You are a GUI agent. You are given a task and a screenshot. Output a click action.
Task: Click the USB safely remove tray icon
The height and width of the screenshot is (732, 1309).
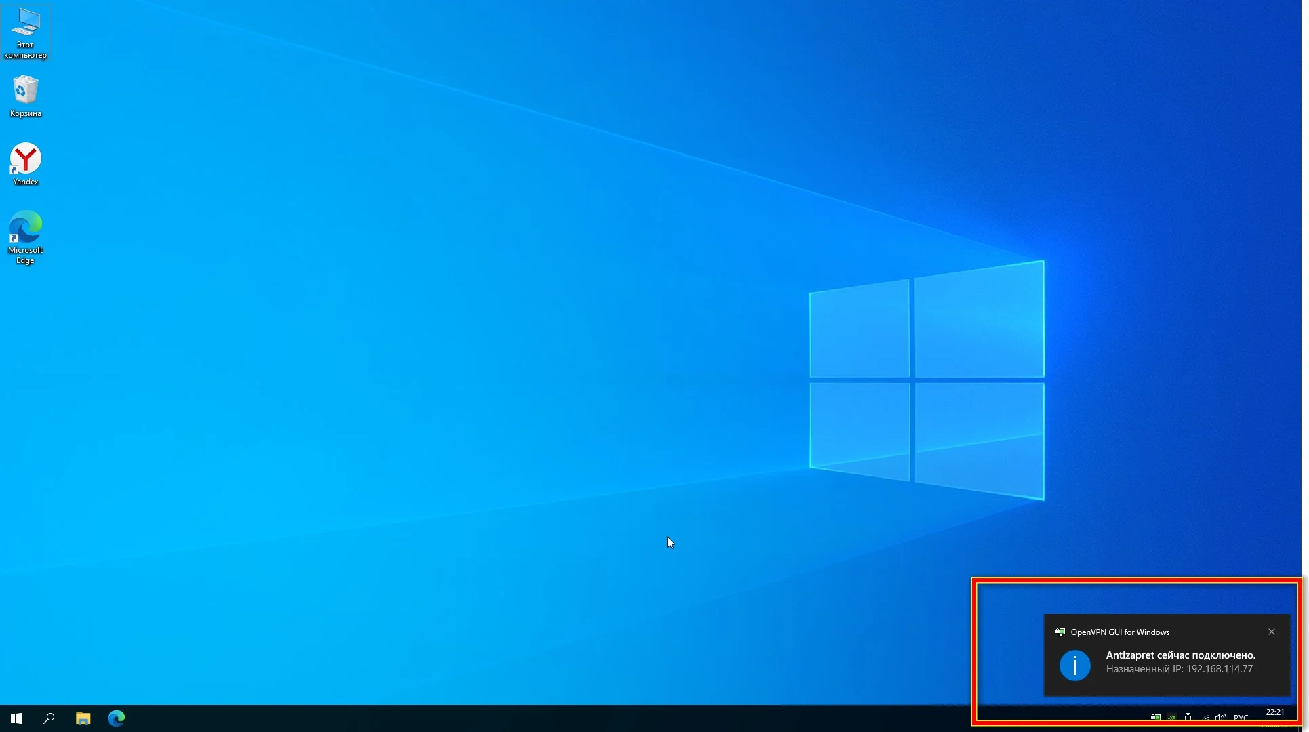(1188, 718)
